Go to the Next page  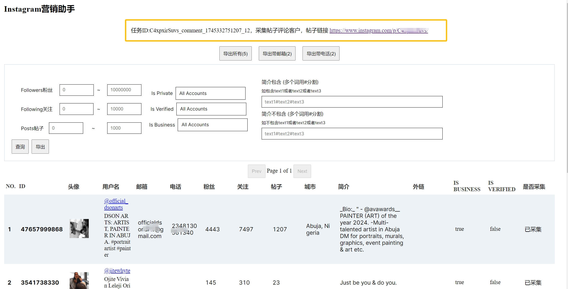pos(302,171)
